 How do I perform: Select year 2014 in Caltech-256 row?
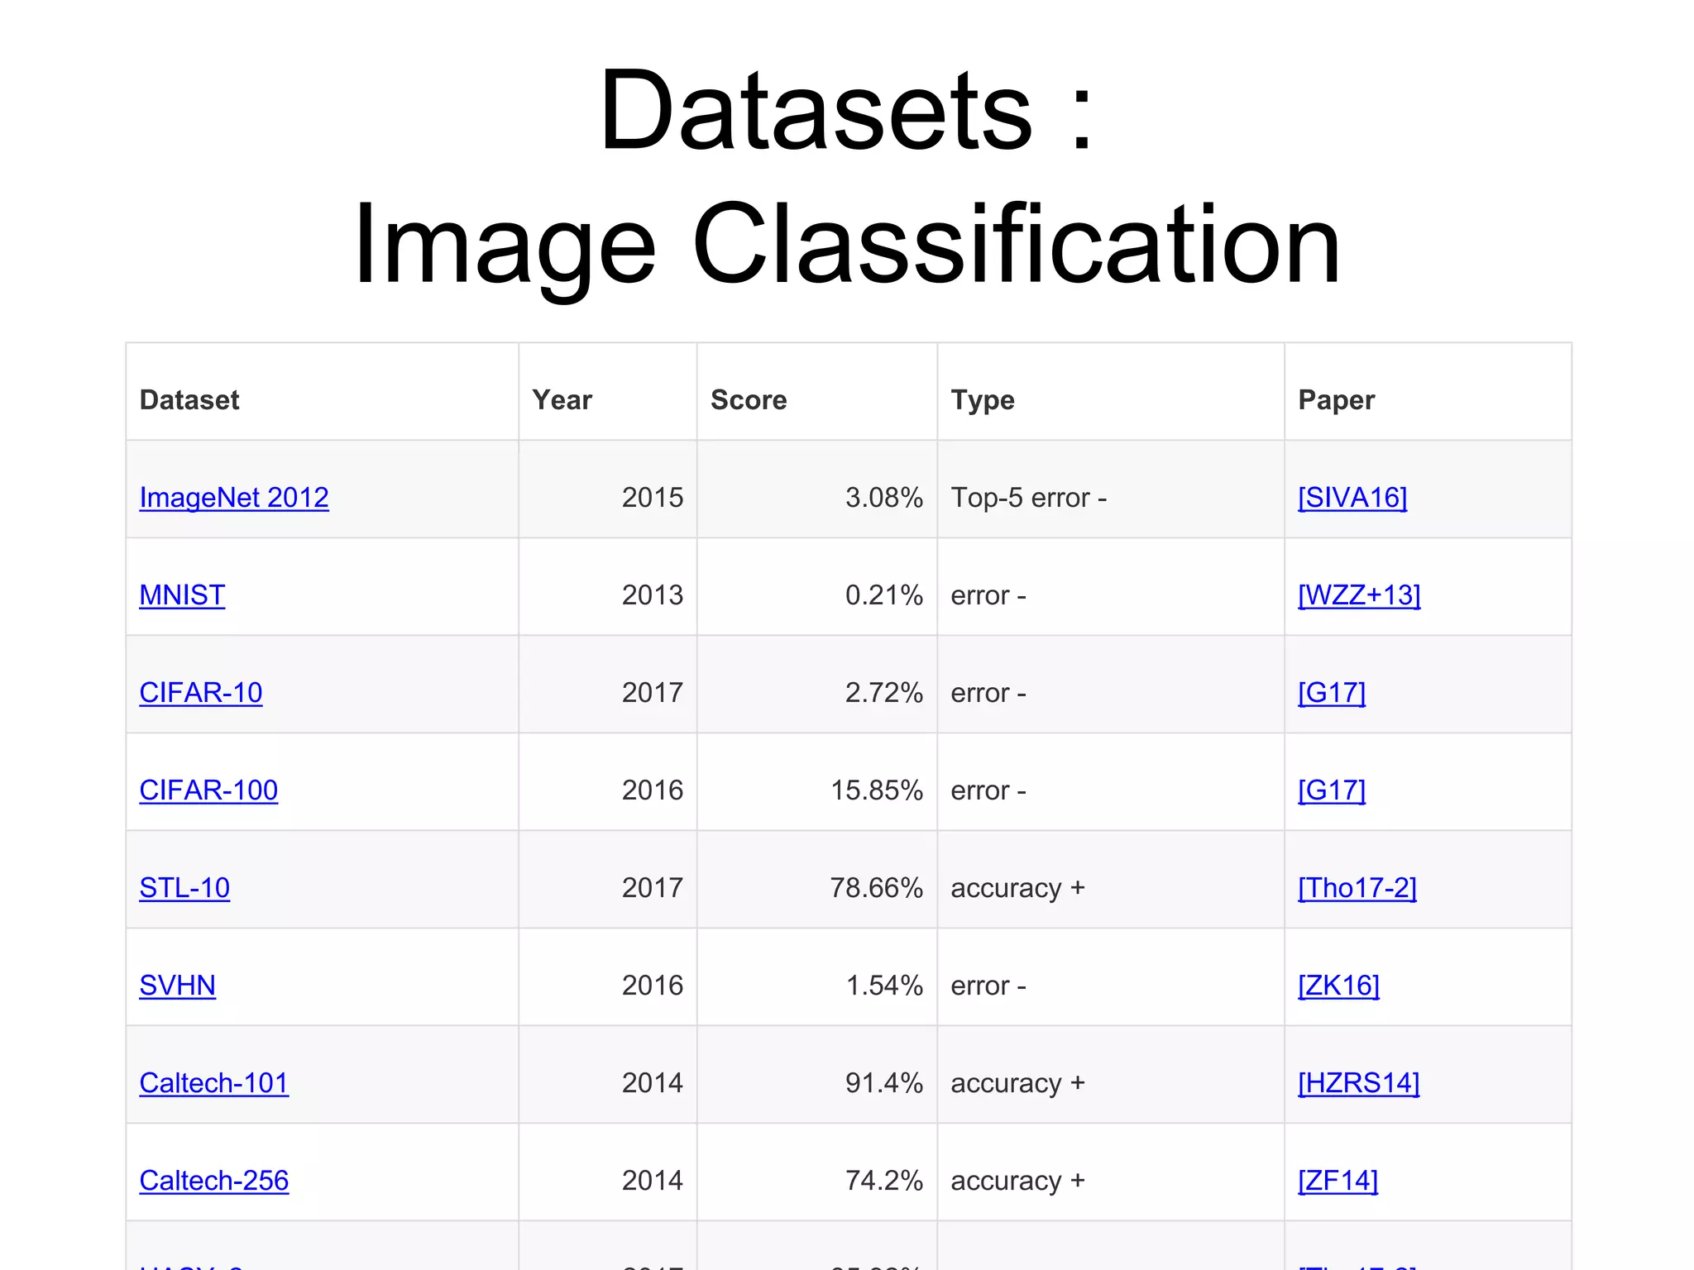tap(653, 1181)
